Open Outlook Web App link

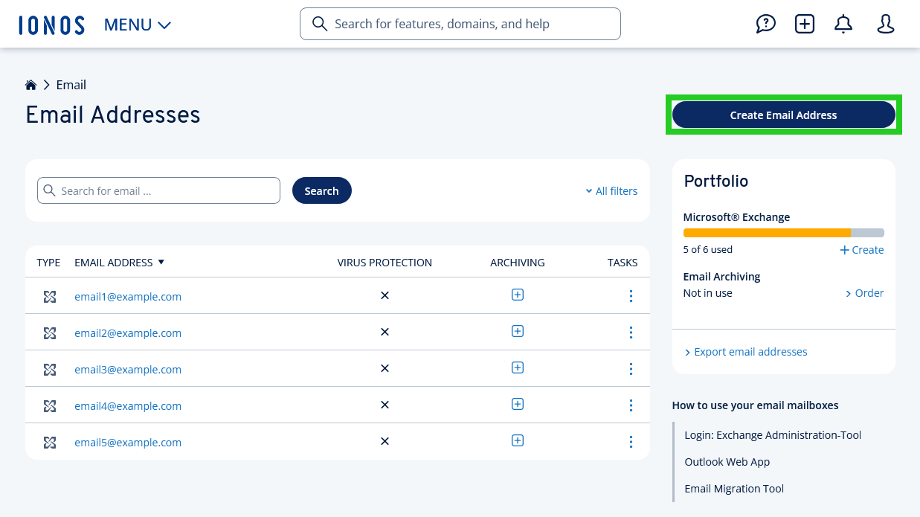coord(727,462)
